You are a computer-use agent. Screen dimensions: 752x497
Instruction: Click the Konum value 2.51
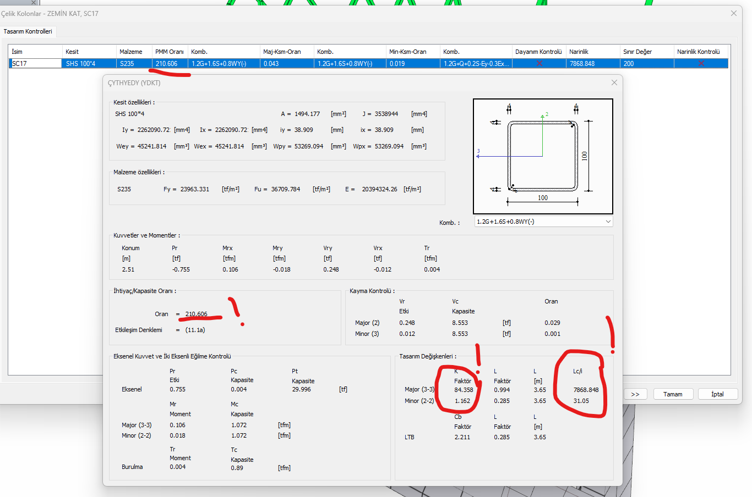pos(128,269)
